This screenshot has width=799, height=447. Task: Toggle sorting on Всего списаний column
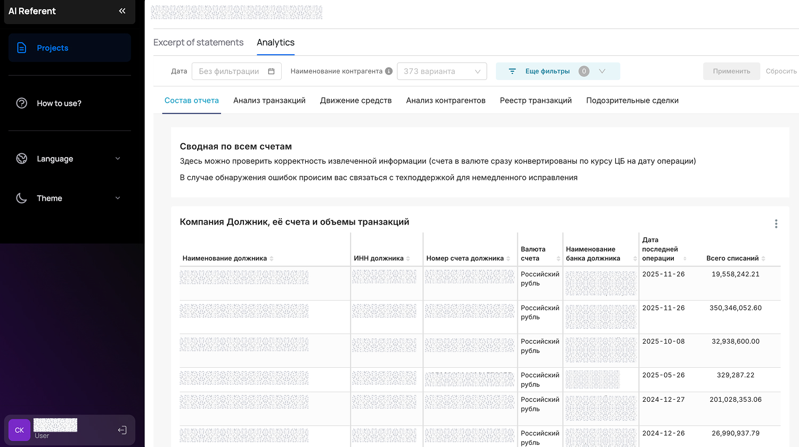[x=763, y=258]
